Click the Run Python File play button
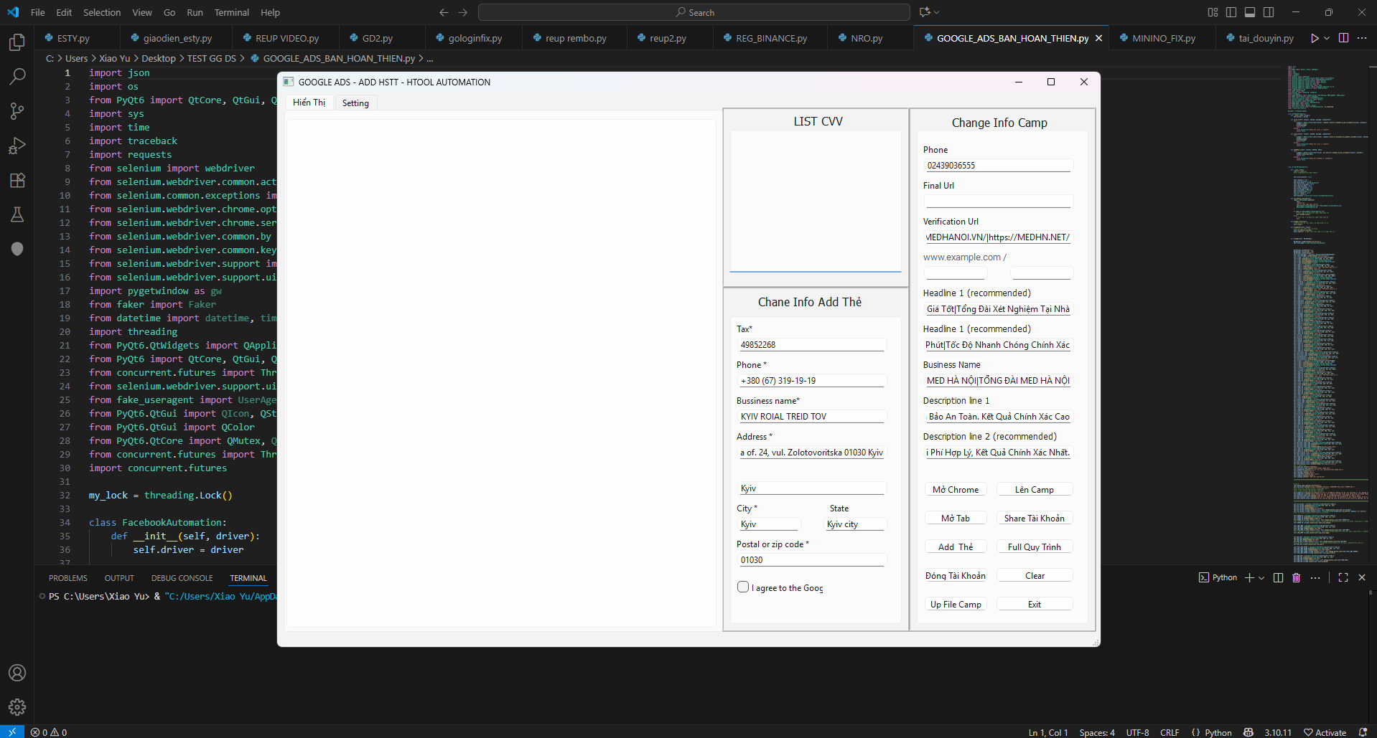The width and height of the screenshot is (1377, 738). [1314, 39]
